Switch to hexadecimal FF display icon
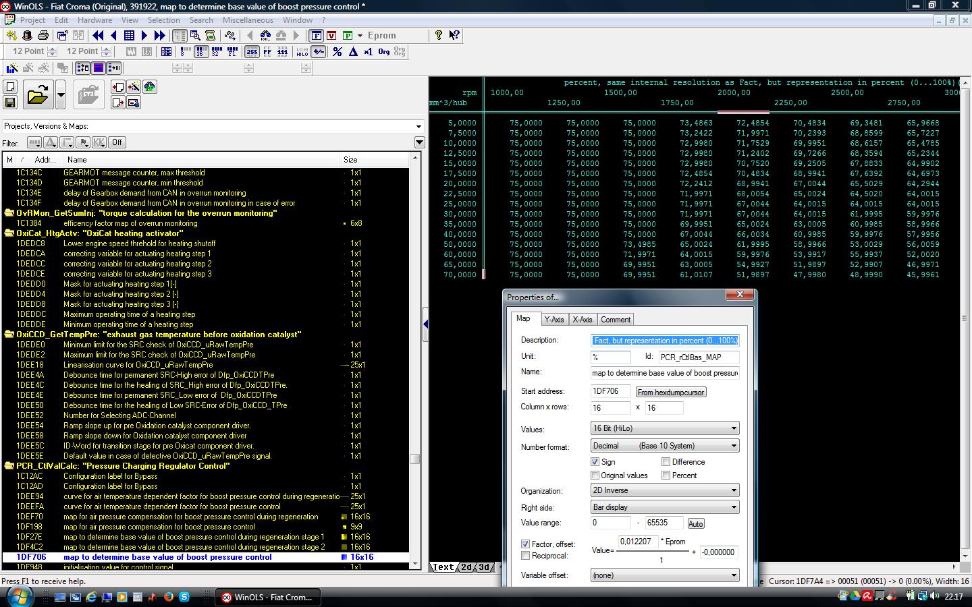This screenshot has width=972, height=607. pyautogui.click(x=267, y=51)
